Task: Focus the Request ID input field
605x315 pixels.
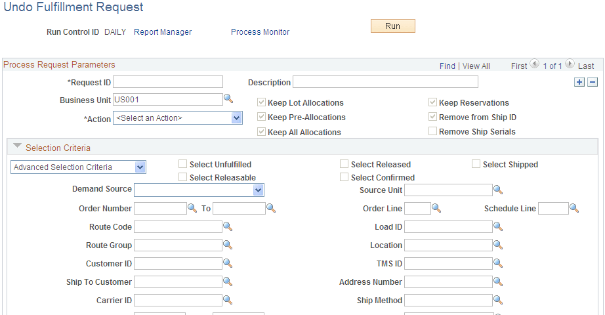Action: pos(168,82)
